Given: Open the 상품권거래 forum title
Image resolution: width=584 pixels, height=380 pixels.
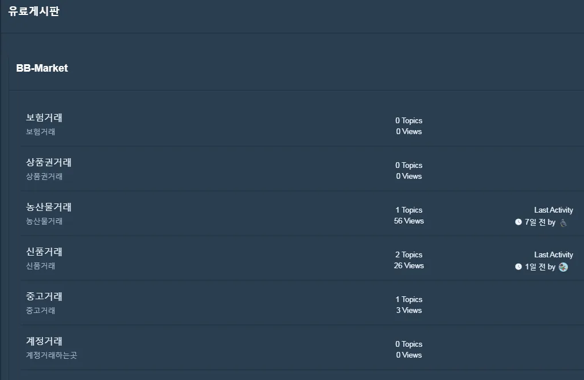Looking at the screenshot, I should [x=49, y=163].
